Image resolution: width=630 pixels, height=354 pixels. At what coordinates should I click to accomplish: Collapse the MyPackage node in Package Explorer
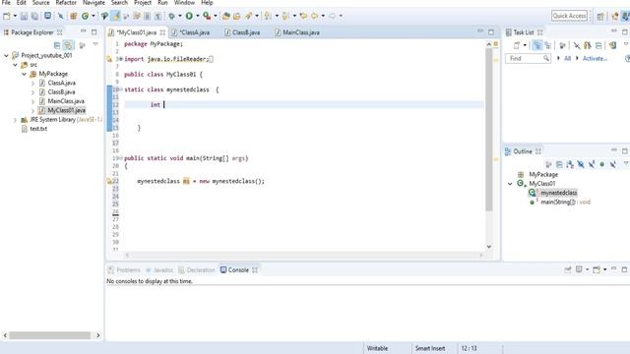tap(24, 74)
